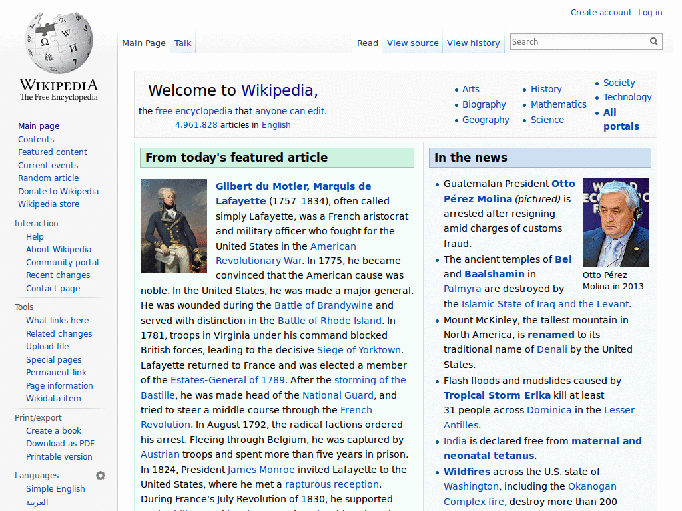Open the Languages settings gear
The height and width of the screenshot is (511, 682).
point(101,475)
